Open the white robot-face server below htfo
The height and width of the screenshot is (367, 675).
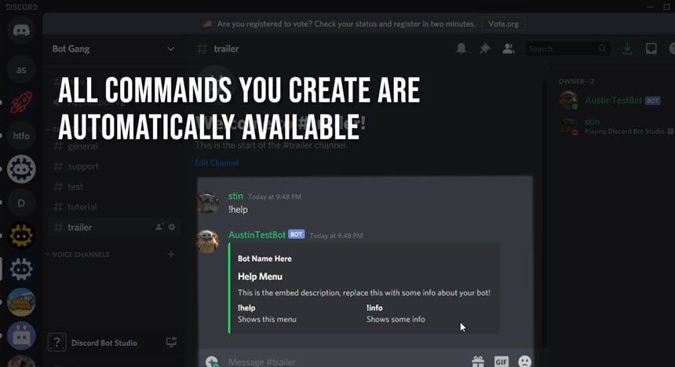point(21,169)
